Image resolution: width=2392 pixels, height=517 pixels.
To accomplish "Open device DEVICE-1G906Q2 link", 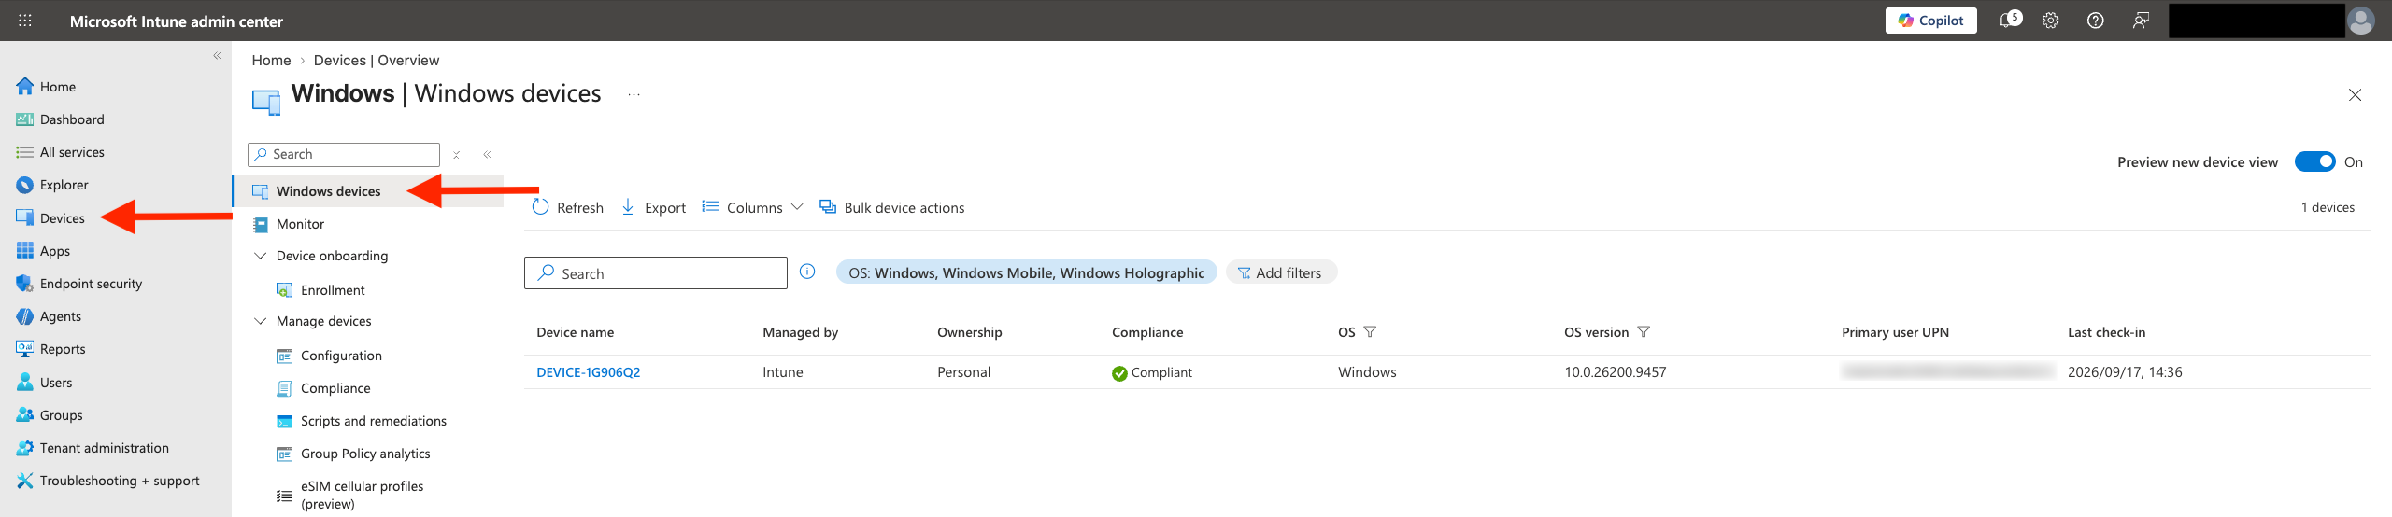I will pyautogui.click(x=589, y=372).
